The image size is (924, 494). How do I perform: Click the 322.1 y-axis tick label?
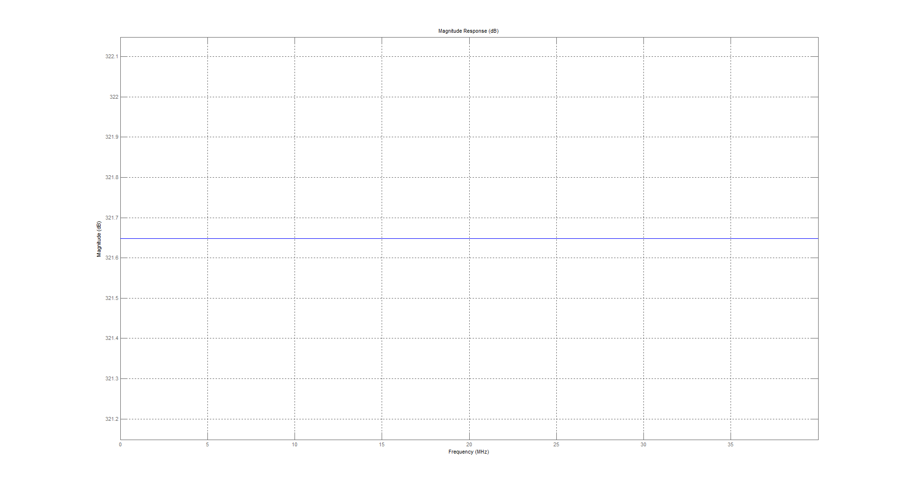[x=112, y=56]
